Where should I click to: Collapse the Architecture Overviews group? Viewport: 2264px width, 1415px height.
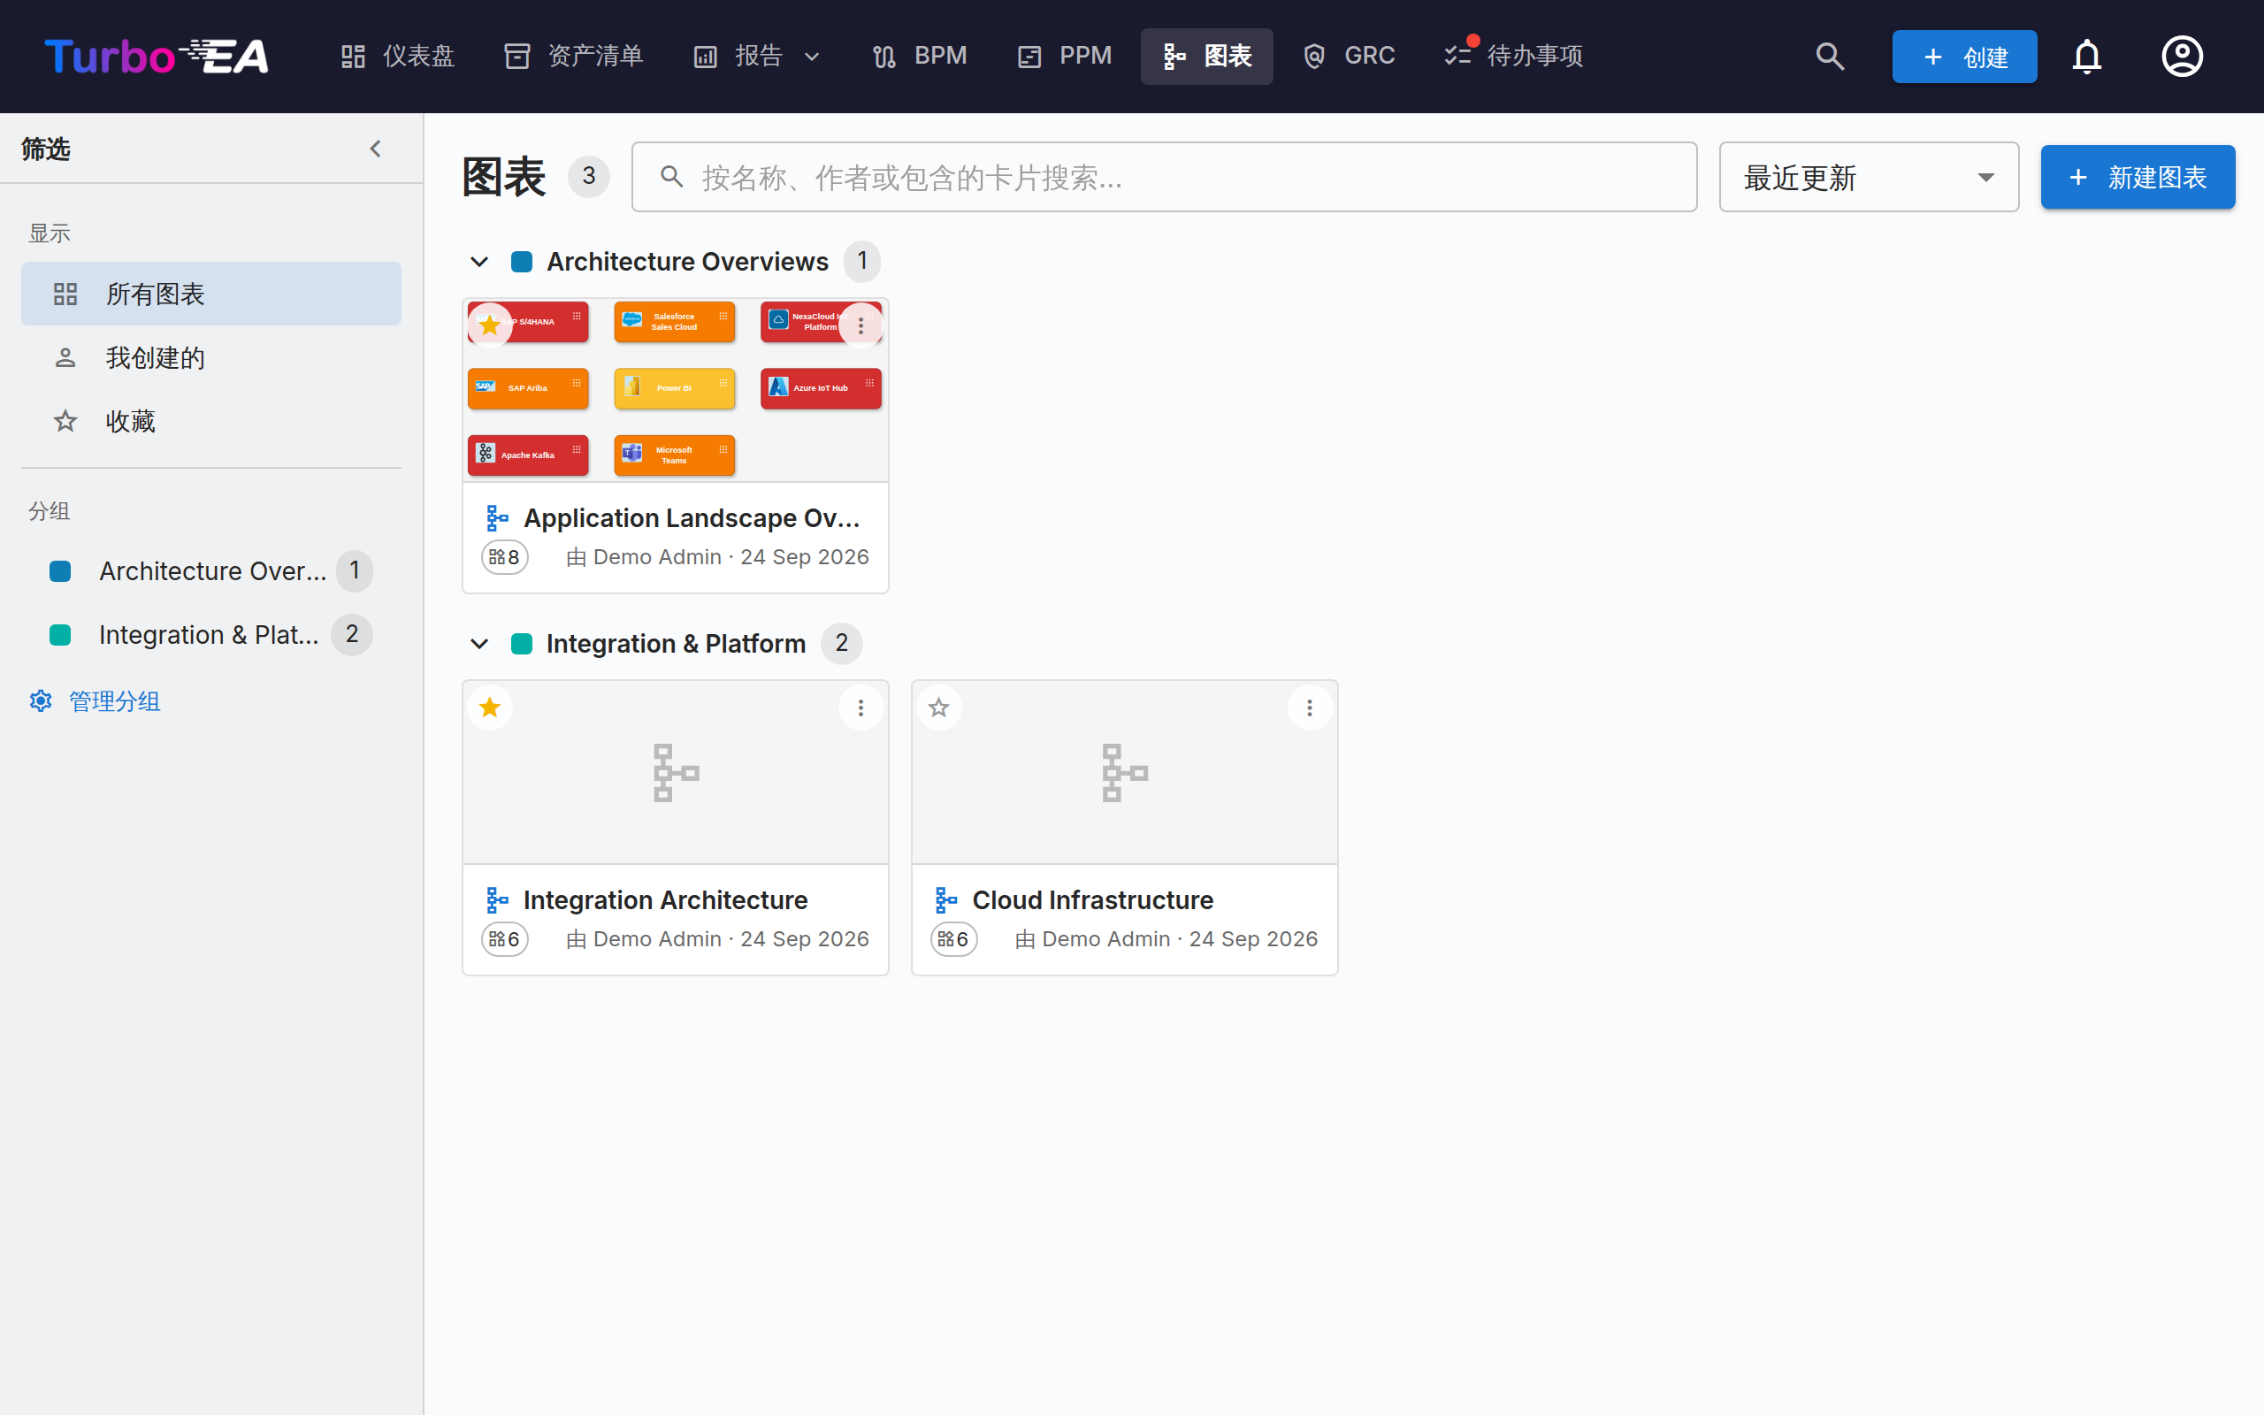(479, 262)
